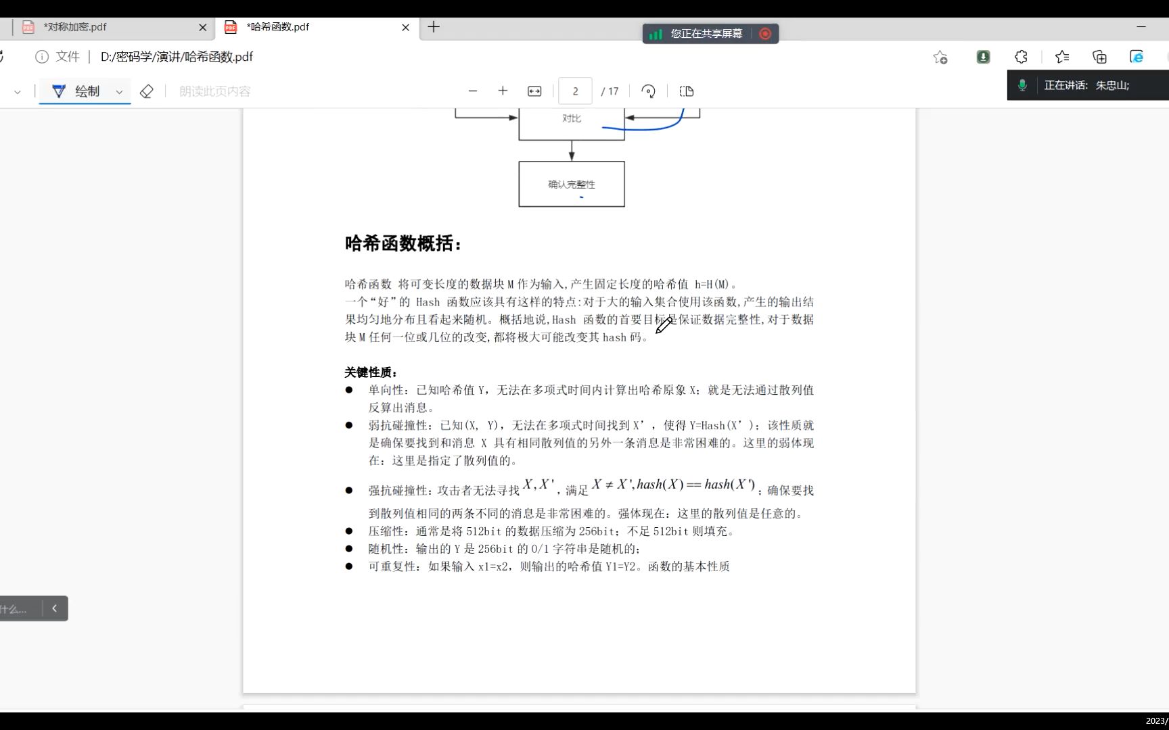Expand the left toolbar chevron dropdown
Screen dimensions: 1169x730
(17, 92)
